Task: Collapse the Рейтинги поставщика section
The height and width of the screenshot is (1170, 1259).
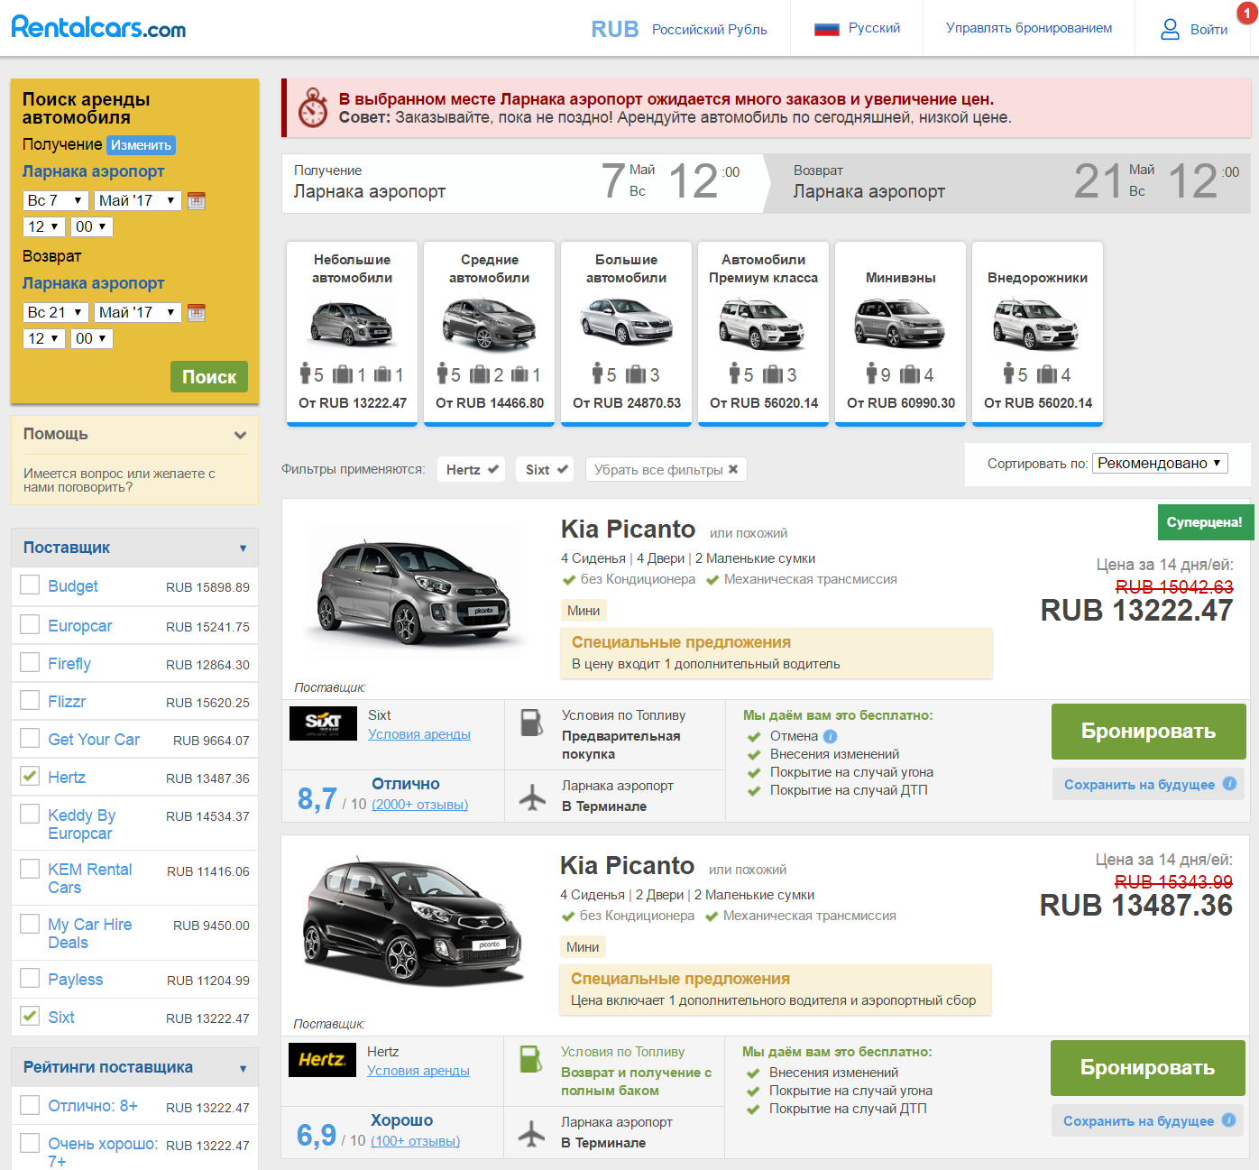Action: (134, 1067)
